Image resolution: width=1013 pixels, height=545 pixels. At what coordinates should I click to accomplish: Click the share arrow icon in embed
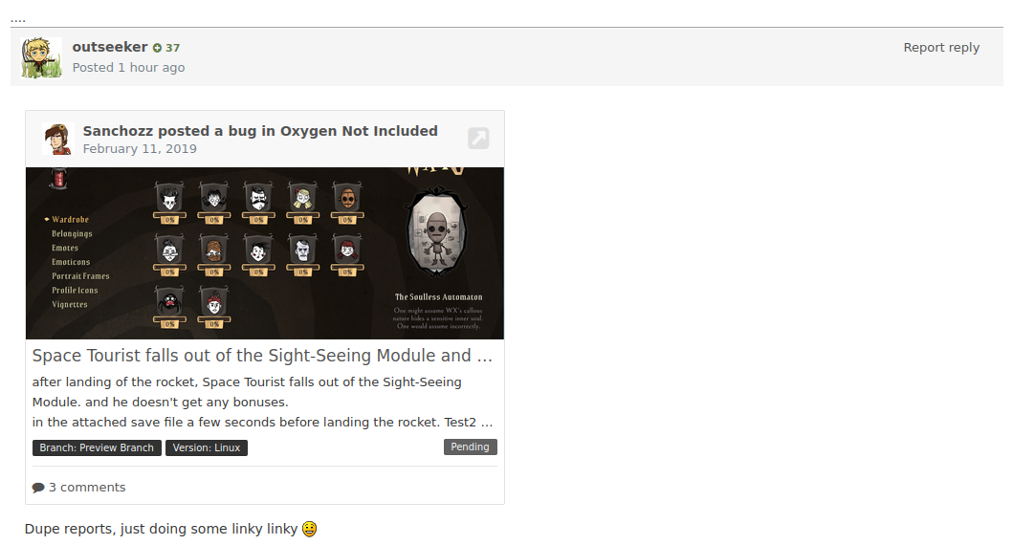point(478,139)
